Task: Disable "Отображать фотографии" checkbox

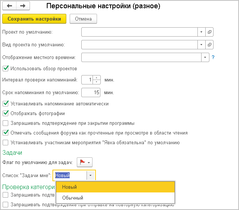Action: coord(5,113)
